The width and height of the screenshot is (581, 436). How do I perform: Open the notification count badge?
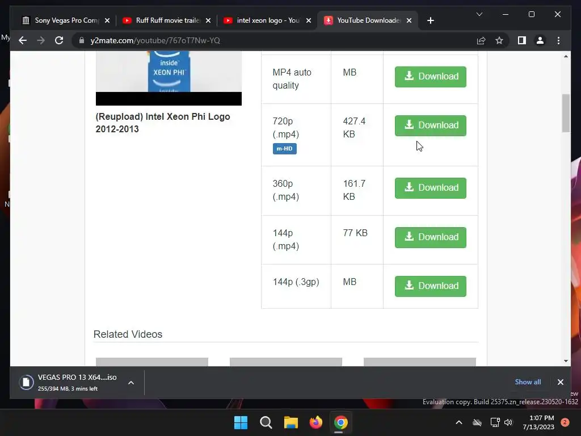pyautogui.click(x=565, y=422)
